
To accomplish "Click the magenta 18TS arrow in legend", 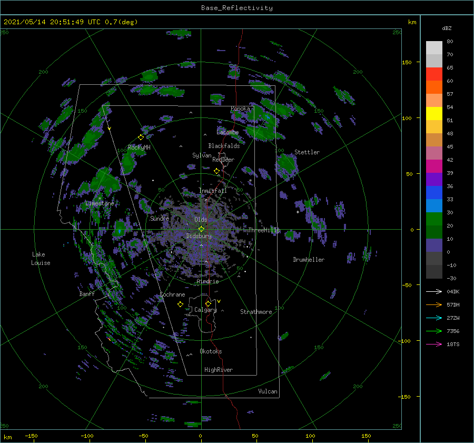I will coord(434,344).
